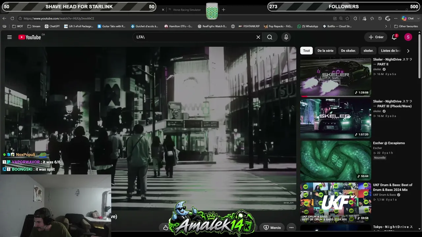Go to the YouTube home logo
This screenshot has width=422, height=237.
[x=30, y=37]
